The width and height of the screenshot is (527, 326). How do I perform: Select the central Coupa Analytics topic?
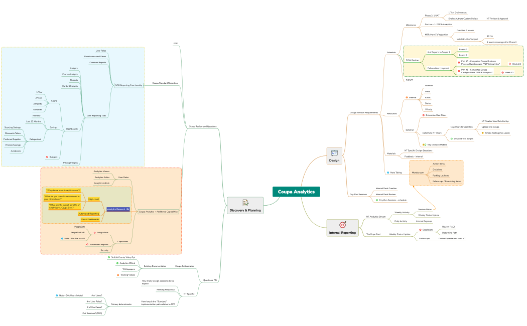[295, 191]
